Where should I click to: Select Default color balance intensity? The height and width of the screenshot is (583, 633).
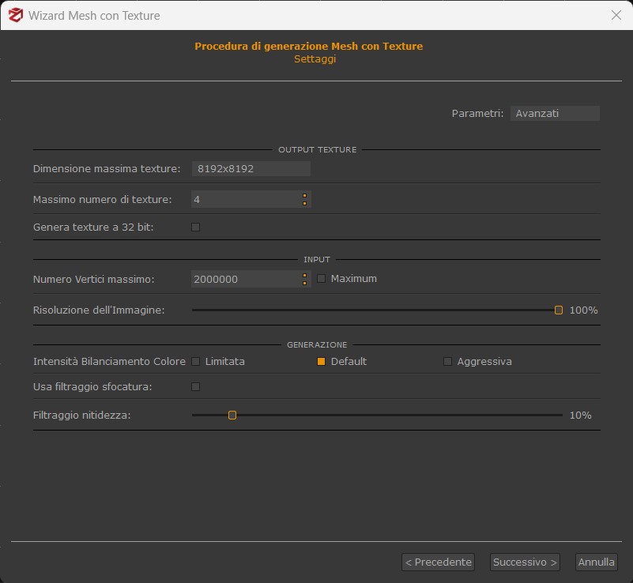[322, 362]
